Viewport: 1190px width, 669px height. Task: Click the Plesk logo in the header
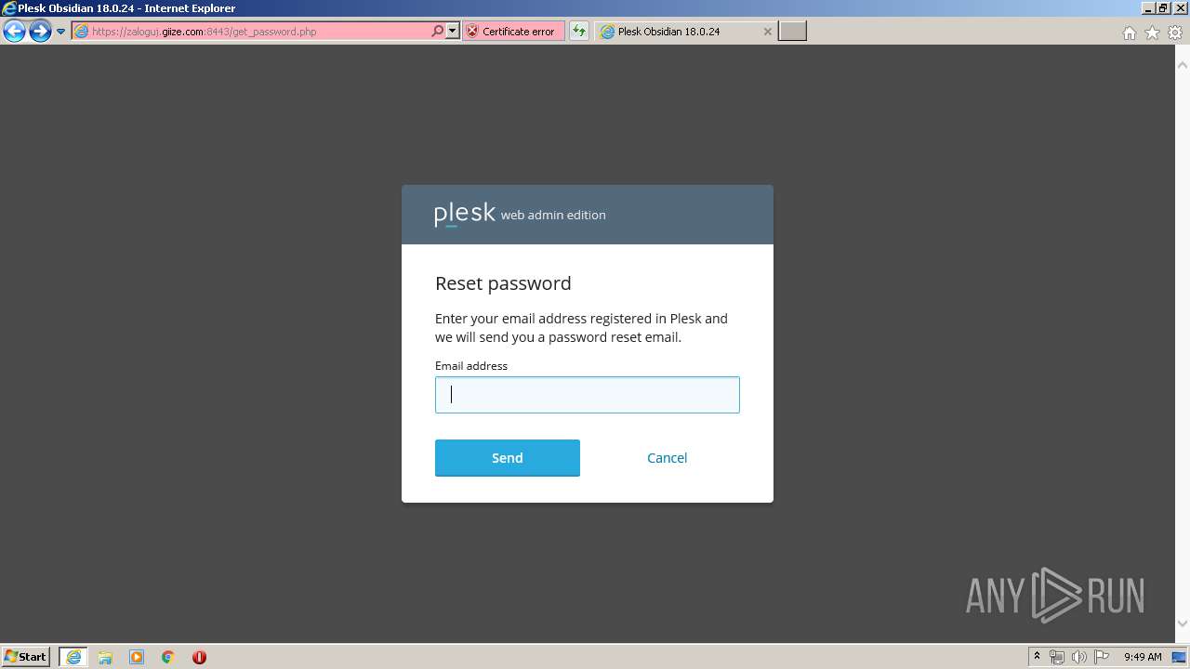point(464,215)
